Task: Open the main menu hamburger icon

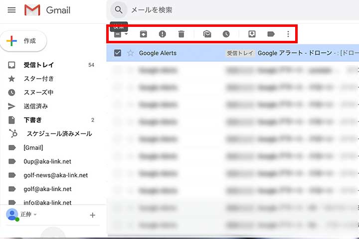Action: point(11,10)
